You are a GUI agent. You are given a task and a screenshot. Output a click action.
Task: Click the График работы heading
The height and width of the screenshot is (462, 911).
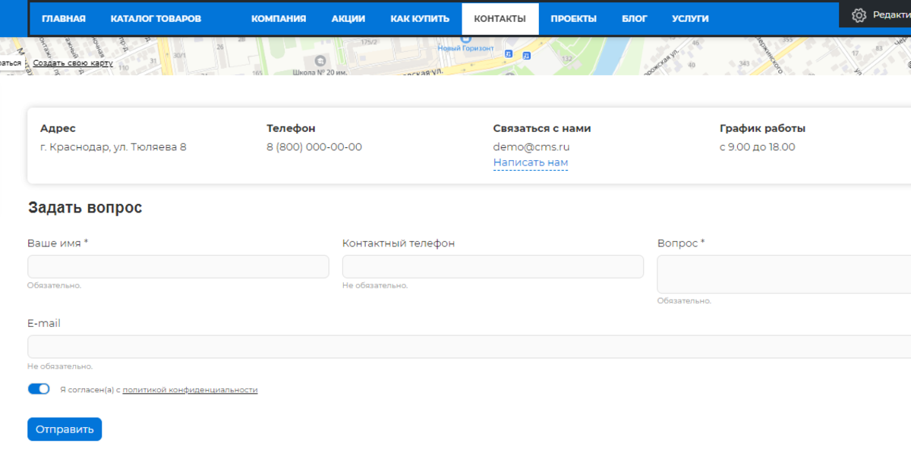pyautogui.click(x=763, y=129)
